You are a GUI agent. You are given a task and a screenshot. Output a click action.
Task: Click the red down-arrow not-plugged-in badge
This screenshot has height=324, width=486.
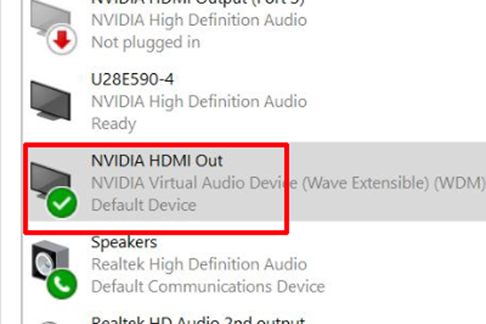click(62, 40)
